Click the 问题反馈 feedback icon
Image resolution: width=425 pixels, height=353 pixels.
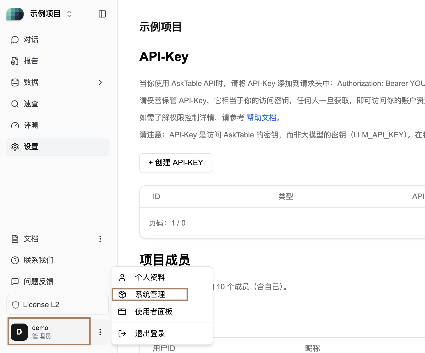pyautogui.click(x=15, y=282)
